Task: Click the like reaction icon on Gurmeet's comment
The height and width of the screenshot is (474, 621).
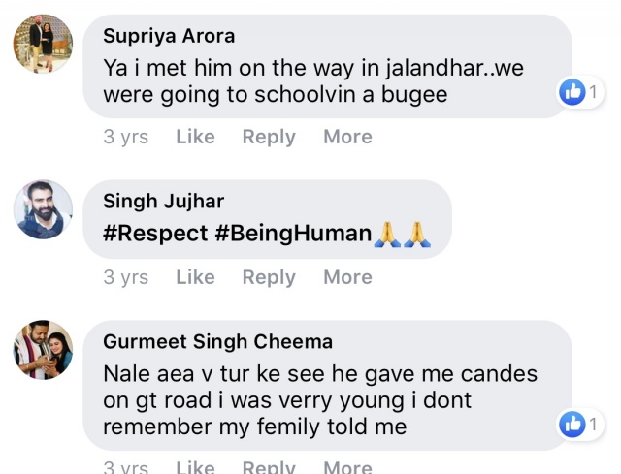Action: click(x=572, y=425)
